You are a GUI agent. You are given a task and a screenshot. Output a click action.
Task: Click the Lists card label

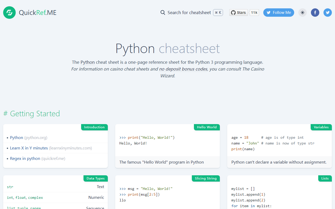[325, 178]
